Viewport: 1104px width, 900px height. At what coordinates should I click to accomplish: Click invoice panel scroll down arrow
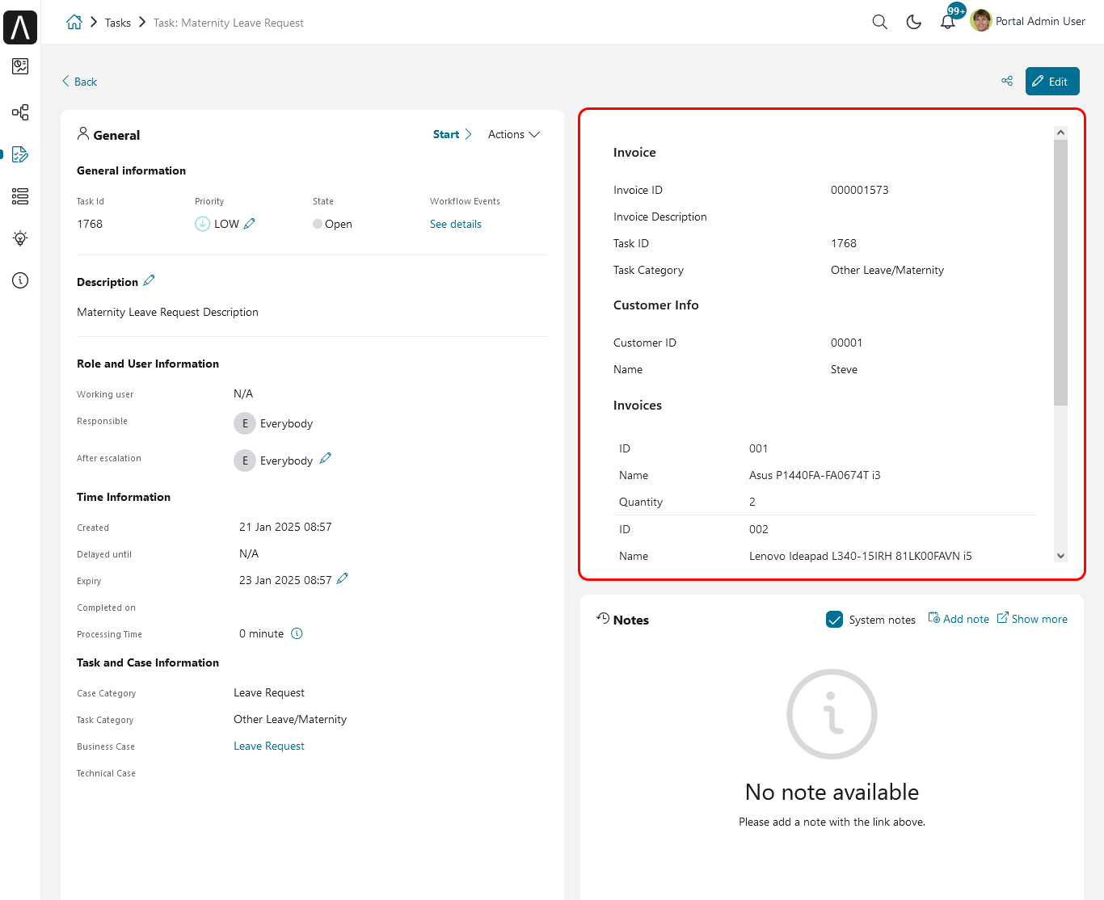(x=1061, y=556)
